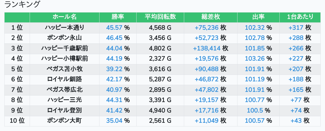The height and width of the screenshot is (131, 325).
Task: Click the 平均回転数 column header
Action: point(160,17)
